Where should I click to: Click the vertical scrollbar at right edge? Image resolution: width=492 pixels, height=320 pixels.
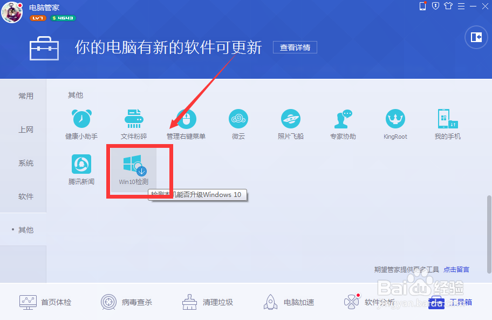click(x=489, y=234)
